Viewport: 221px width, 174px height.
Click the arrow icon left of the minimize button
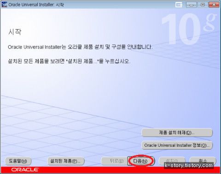click(179, 5)
